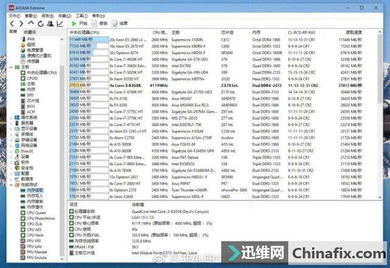Viewport: 390px width, 268px height.
Task: Open the 工具(T) menu
Action: click(x=82, y=16)
